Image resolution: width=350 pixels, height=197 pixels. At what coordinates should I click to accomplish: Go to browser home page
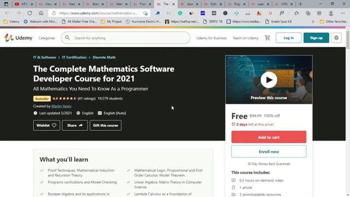pos(41,13)
